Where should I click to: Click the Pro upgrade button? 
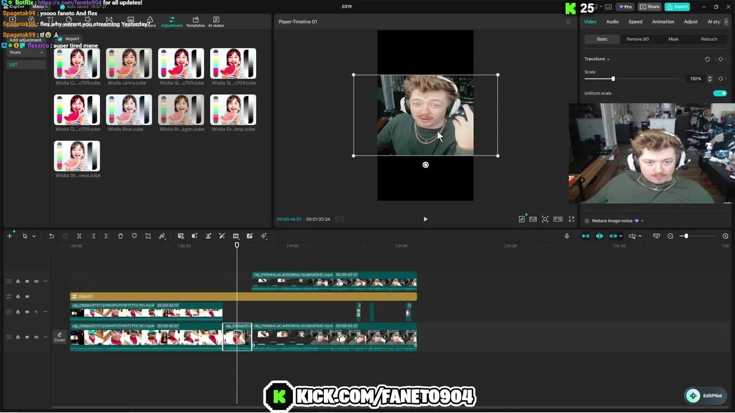click(x=625, y=7)
